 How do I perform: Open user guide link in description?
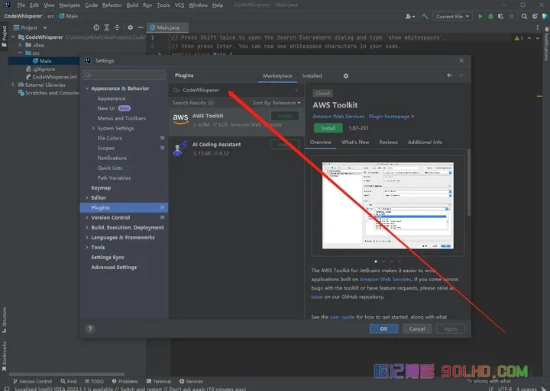[x=342, y=317]
